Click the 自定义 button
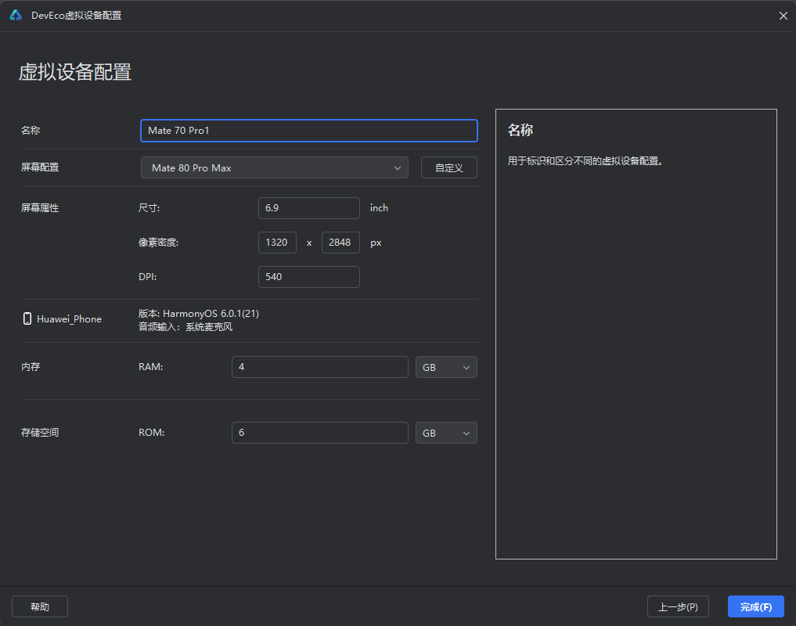Image resolution: width=796 pixels, height=626 pixels. [448, 167]
